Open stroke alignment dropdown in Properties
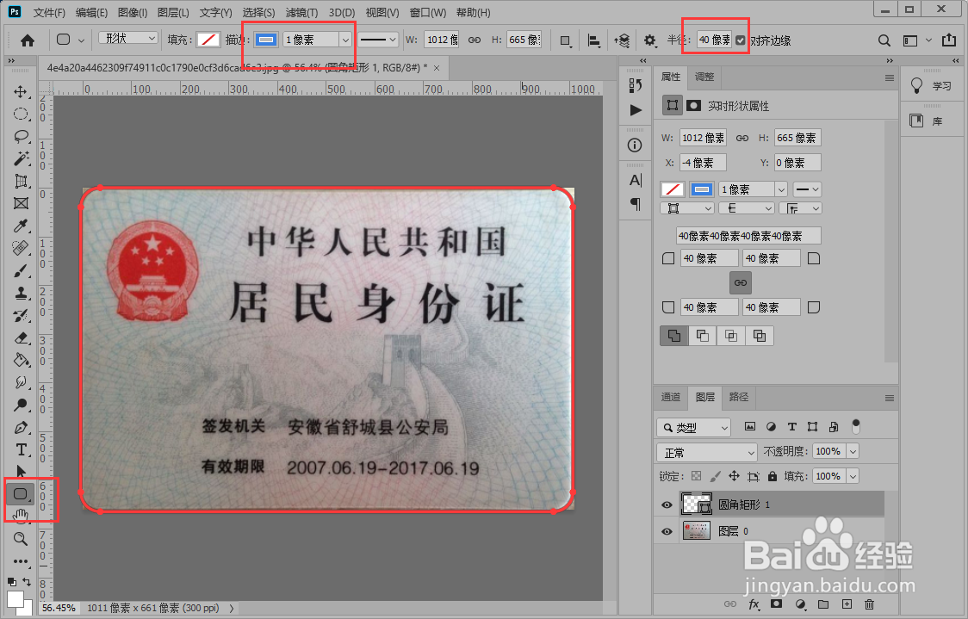This screenshot has height=619, width=968. [686, 208]
